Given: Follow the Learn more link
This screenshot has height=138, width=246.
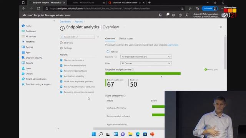Looking at the screenshot, I should click(x=173, y=45).
